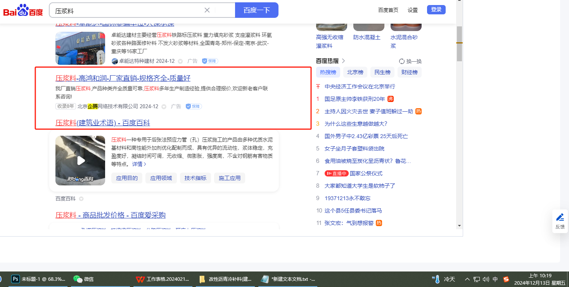Clear the search box with the X icon
This screenshot has width=569, height=287.
(207, 10)
